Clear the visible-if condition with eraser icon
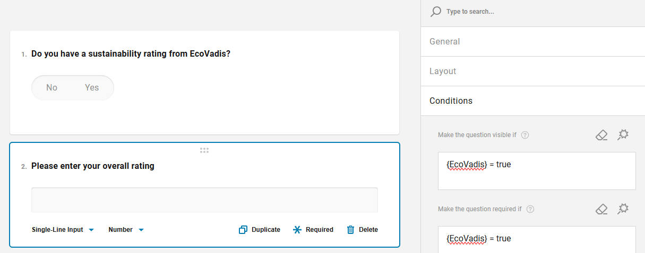645x253 pixels. [601, 135]
